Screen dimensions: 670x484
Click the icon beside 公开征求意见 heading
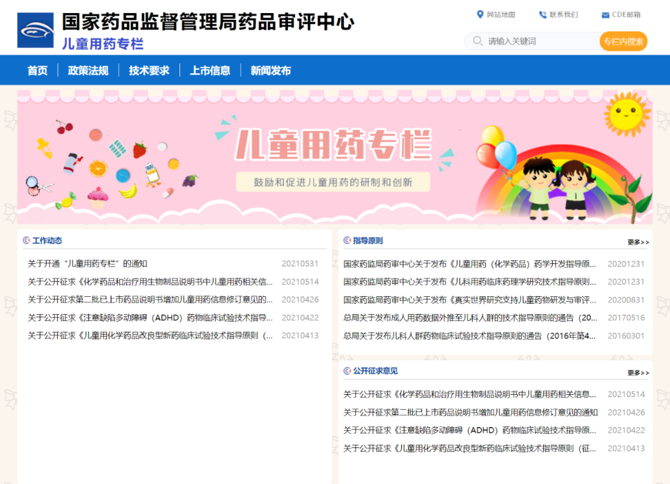click(x=347, y=371)
